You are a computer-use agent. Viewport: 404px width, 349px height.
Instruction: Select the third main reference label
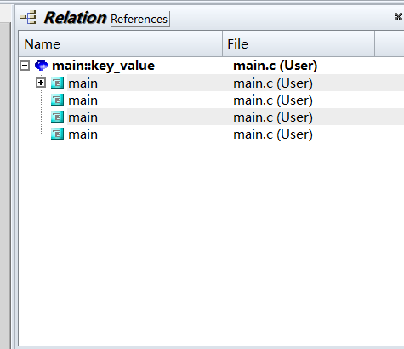point(83,117)
